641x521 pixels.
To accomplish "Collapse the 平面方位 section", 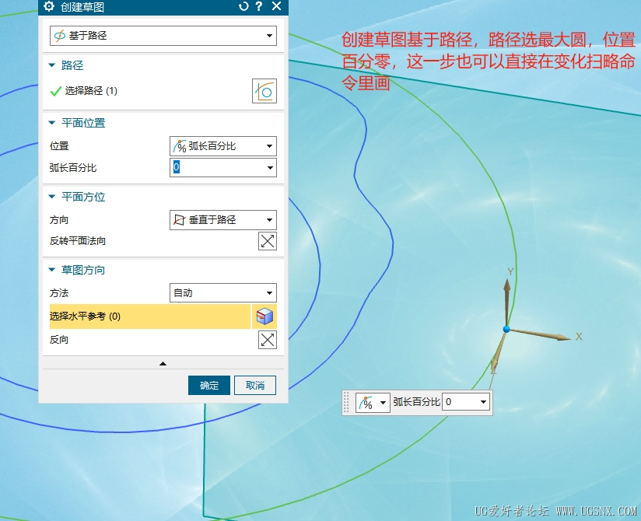I will pyautogui.click(x=51, y=197).
